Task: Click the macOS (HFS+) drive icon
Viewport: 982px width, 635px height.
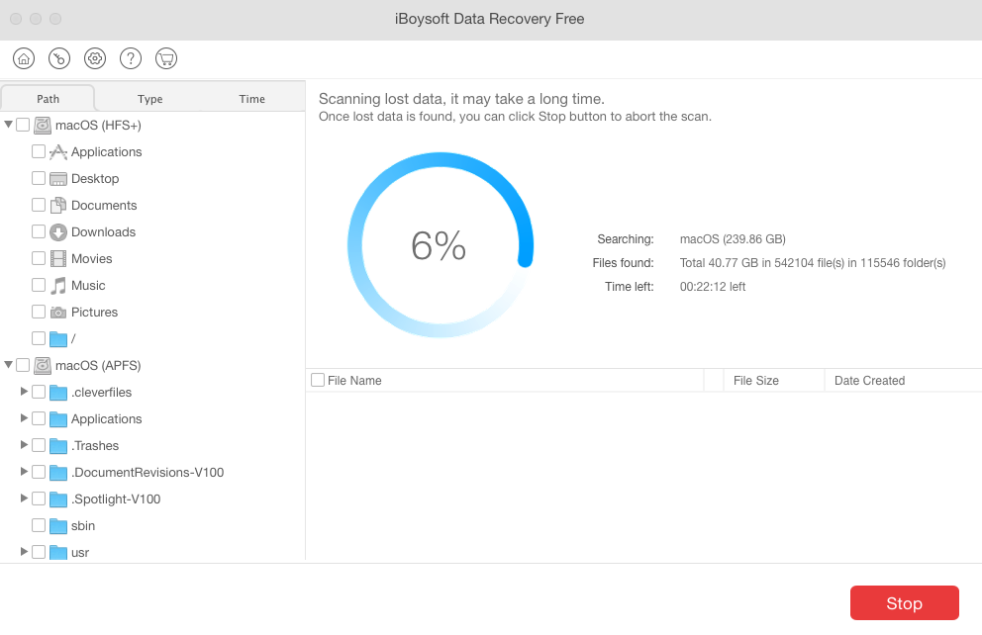Action: click(43, 126)
